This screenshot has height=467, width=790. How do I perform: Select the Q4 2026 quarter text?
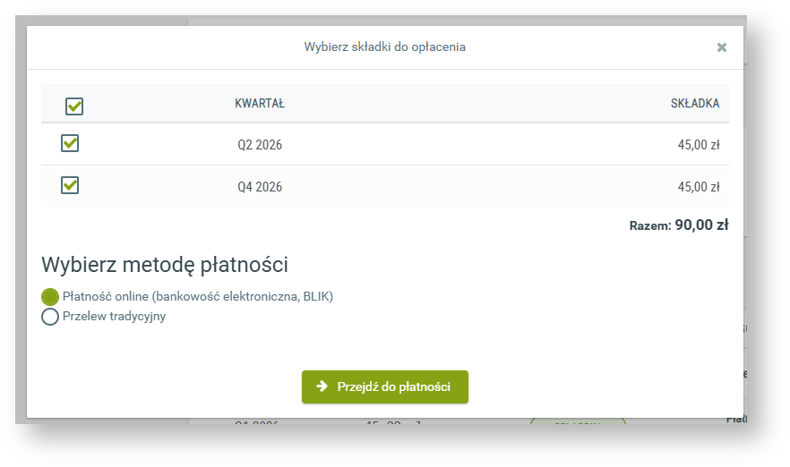coord(260,187)
